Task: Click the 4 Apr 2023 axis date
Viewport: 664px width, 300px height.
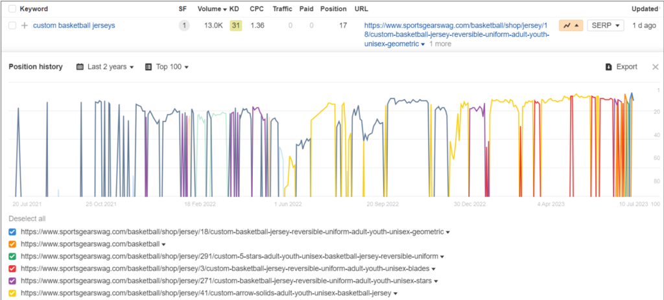Action: pyautogui.click(x=552, y=204)
